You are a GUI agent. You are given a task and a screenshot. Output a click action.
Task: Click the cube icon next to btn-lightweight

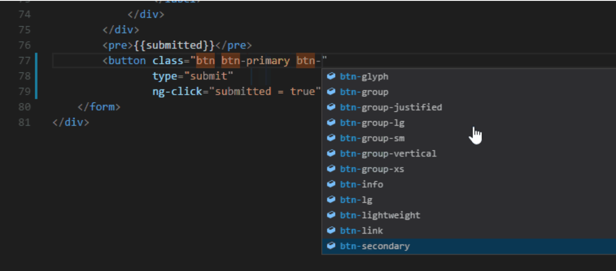(330, 215)
